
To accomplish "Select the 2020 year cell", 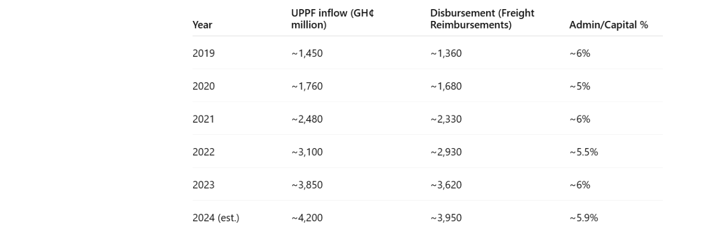I will (203, 86).
